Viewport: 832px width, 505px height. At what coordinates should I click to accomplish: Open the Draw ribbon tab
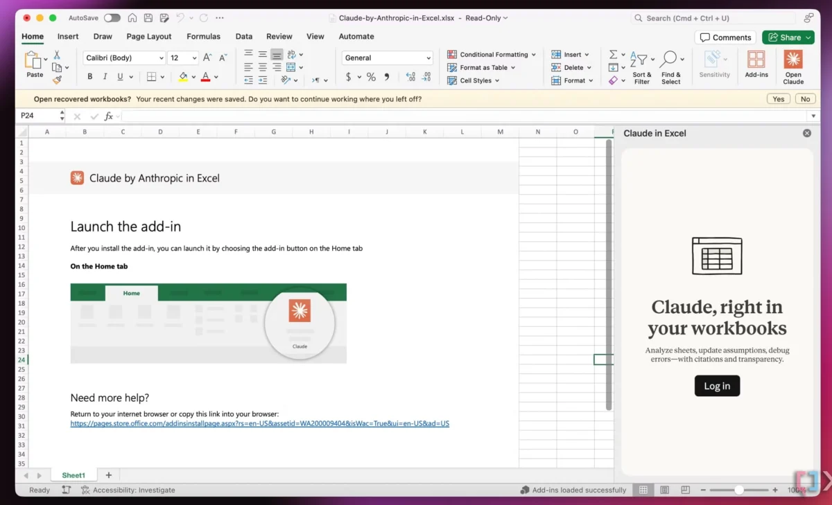pyautogui.click(x=103, y=37)
